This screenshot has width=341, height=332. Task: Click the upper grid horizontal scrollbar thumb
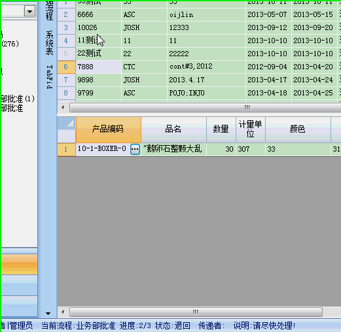click(205, 107)
